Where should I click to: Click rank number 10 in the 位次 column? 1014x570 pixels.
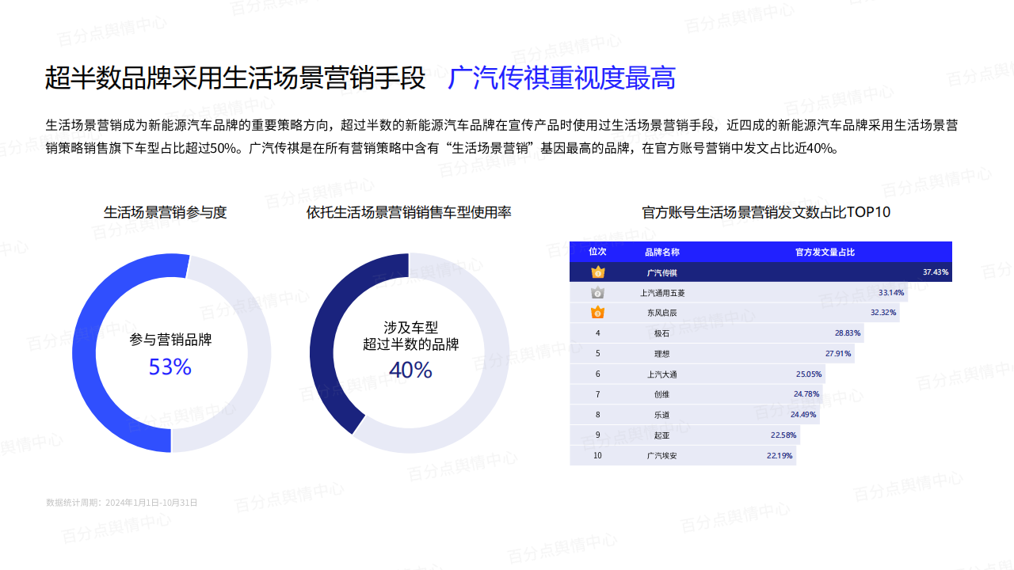coord(598,456)
